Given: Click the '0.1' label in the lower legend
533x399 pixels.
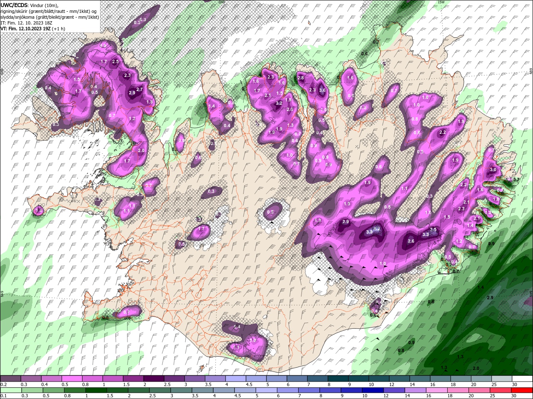Looking at the screenshot, I should pyautogui.click(x=3, y=396).
